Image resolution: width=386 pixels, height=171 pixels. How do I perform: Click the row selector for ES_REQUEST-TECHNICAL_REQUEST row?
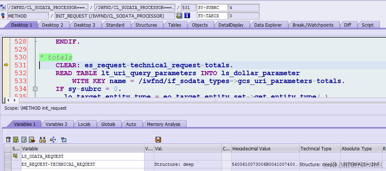coord(8,164)
